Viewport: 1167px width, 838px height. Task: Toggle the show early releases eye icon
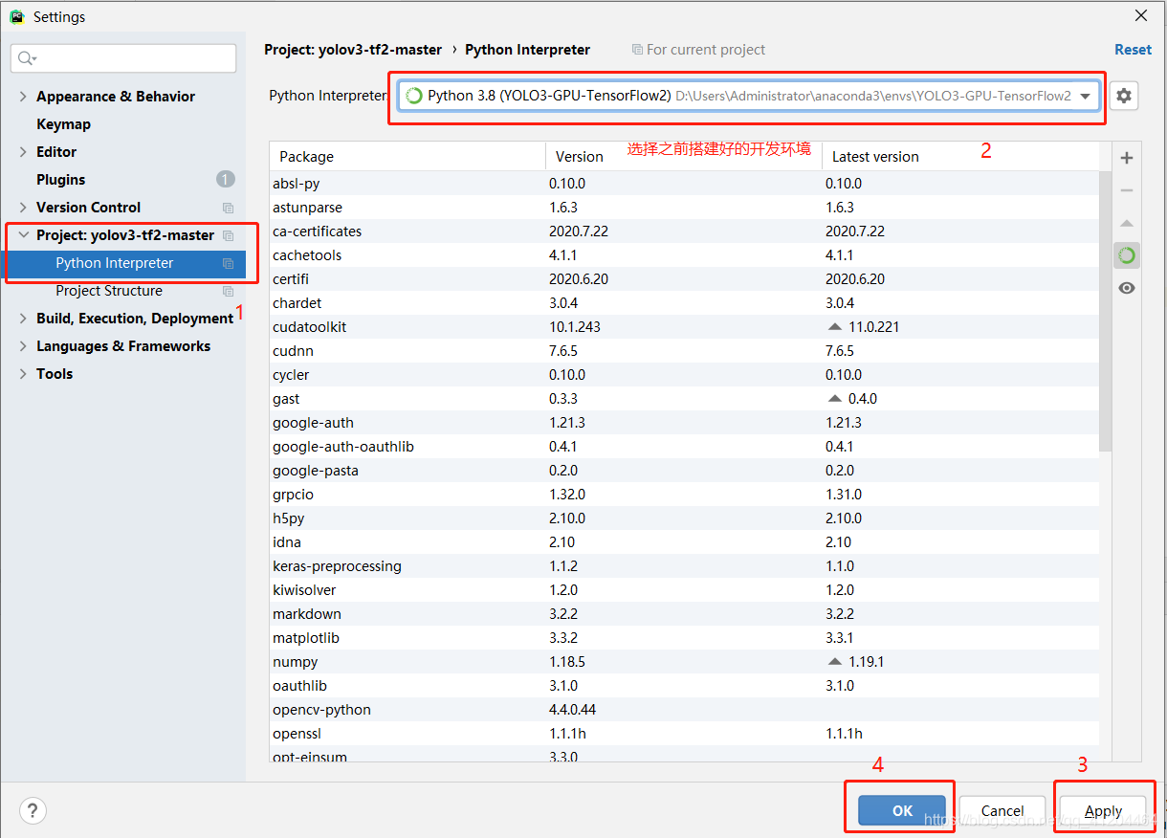(1127, 288)
